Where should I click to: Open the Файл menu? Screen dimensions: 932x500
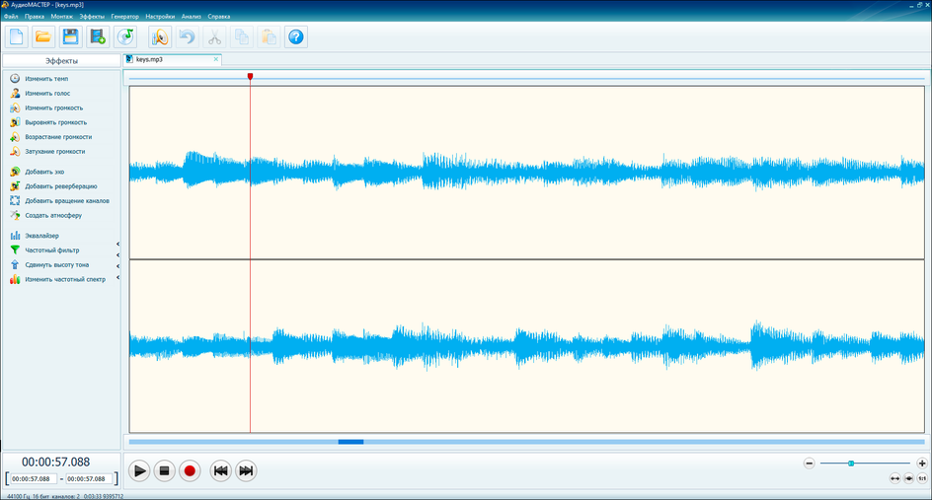[x=11, y=17]
